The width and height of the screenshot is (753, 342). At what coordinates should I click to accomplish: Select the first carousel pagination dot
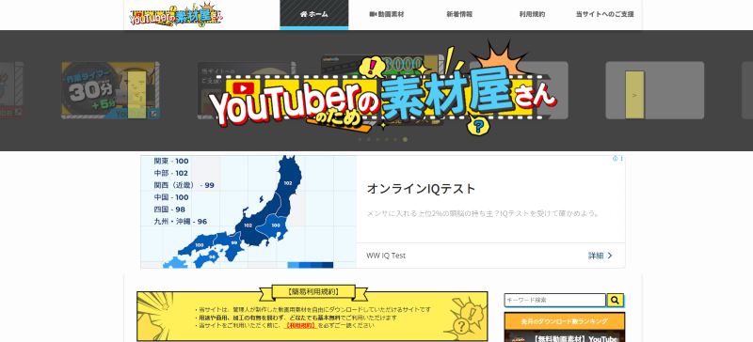click(360, 140)
